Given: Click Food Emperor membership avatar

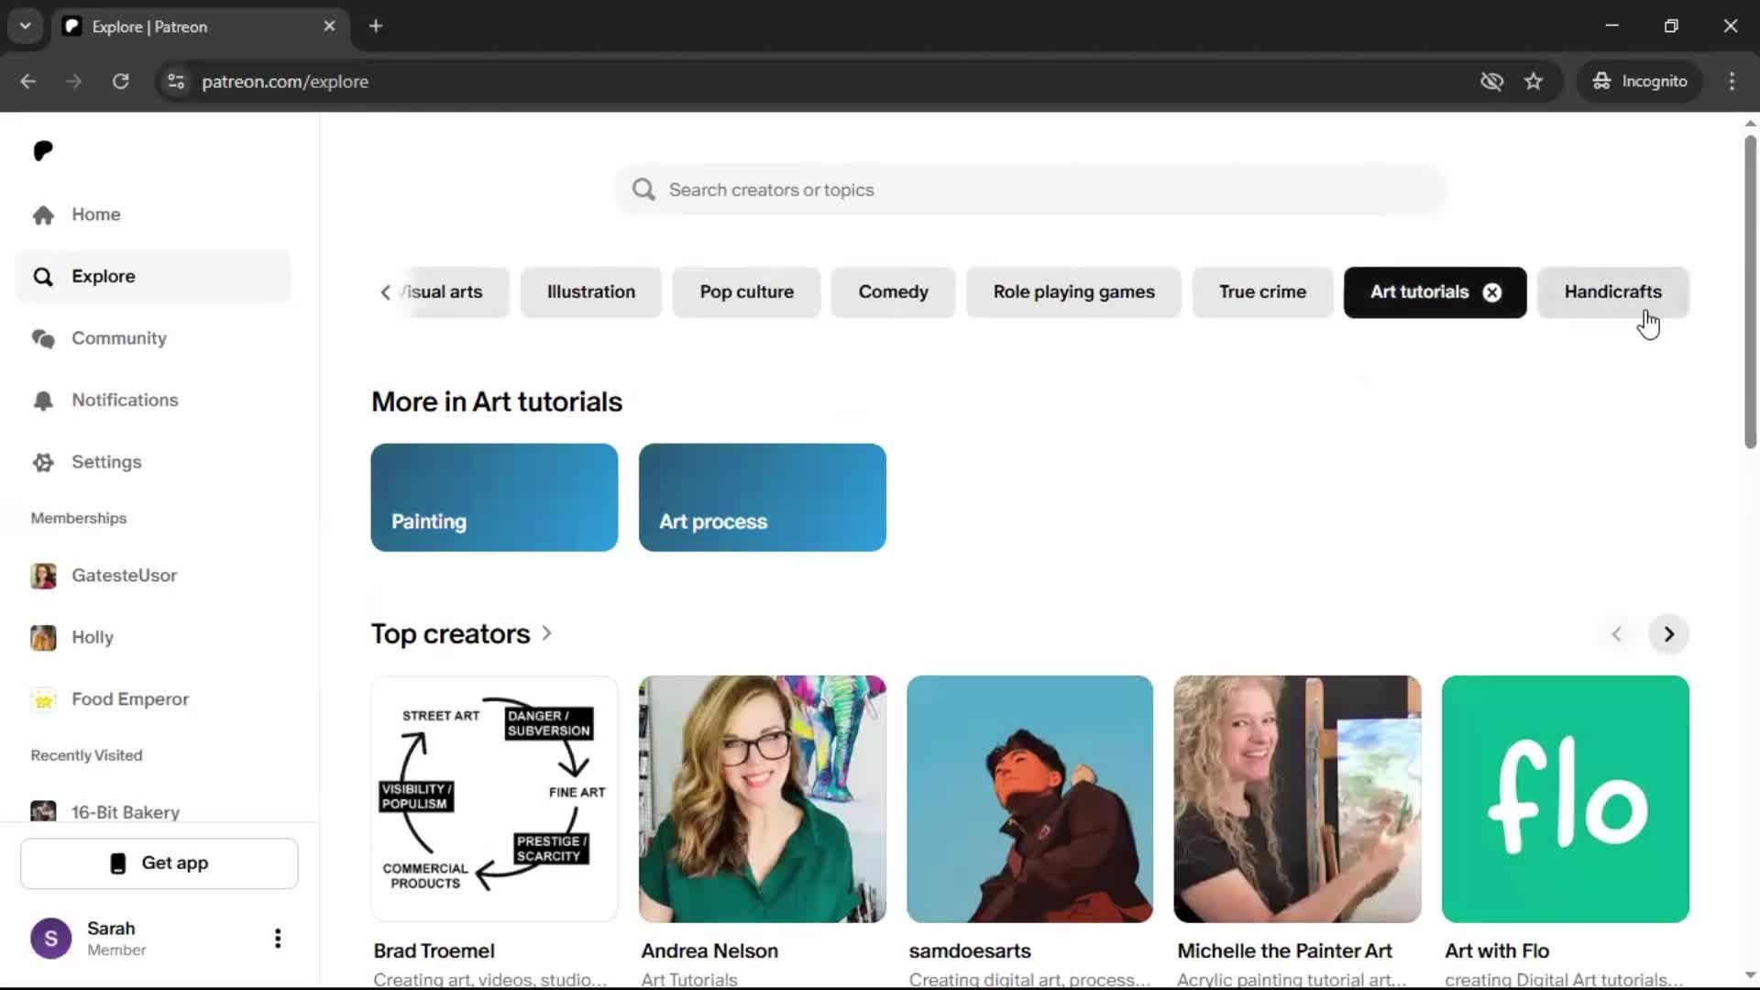Looking at the screenshot, I should pos(43,699).
